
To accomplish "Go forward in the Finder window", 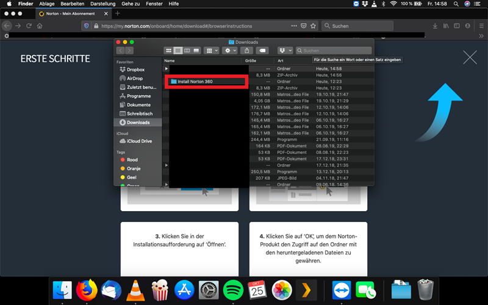I will 129,51.
